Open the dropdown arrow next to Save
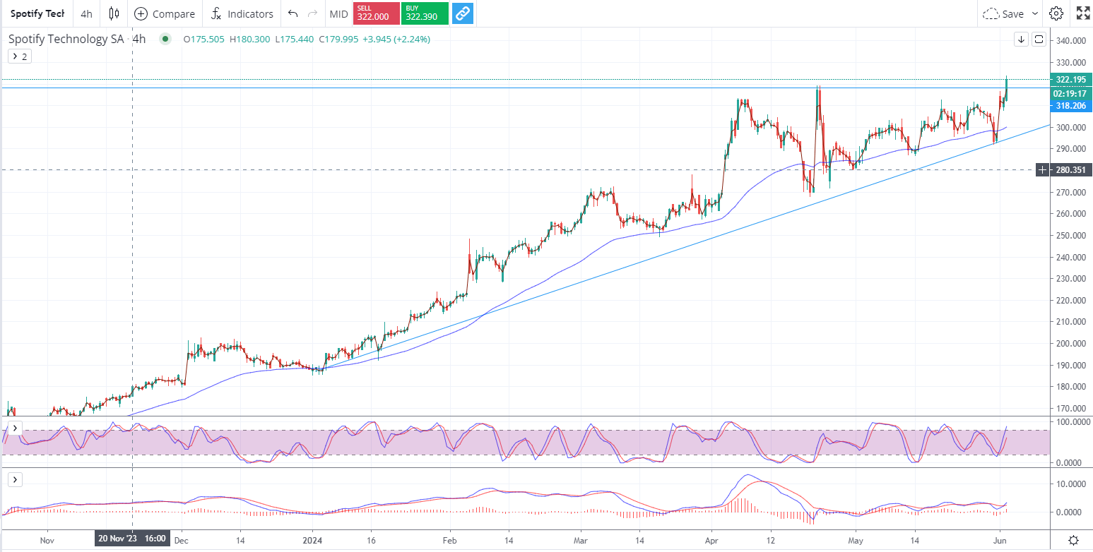The image size is (1093, 552). coord(1035,13)
